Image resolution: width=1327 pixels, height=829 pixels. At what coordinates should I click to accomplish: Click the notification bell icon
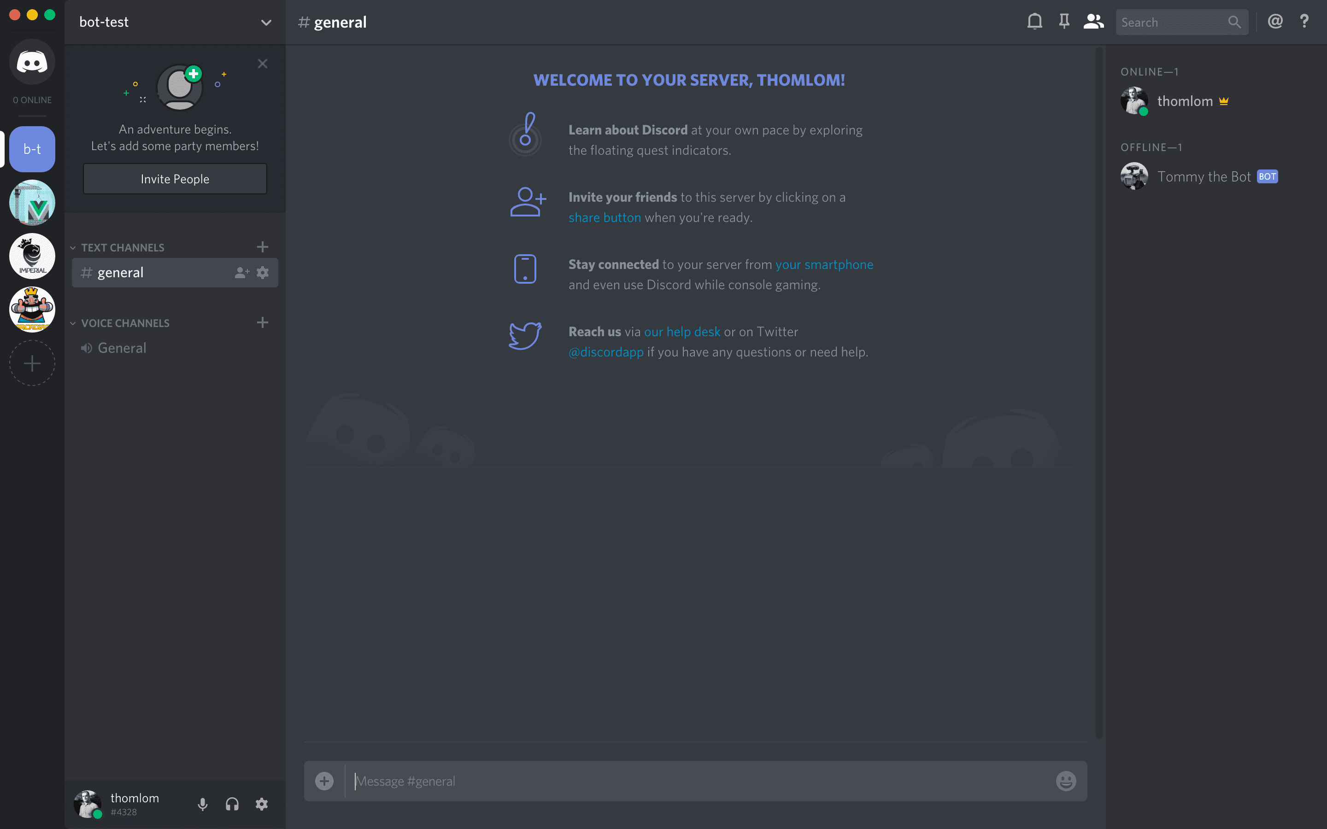[1035, 21]
